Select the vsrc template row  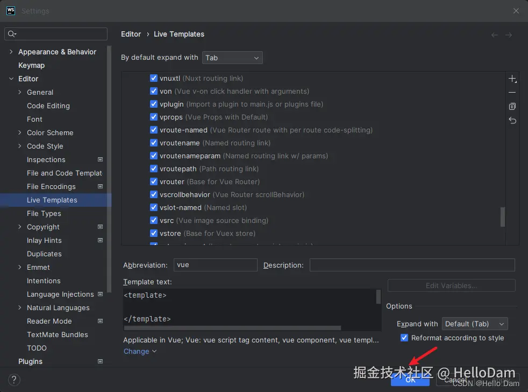[x=214, y=220]
